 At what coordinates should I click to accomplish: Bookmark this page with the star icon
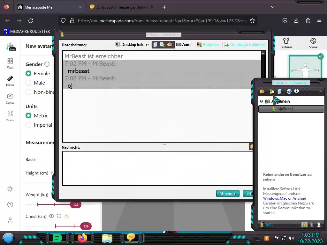click(x=252, y=21)
